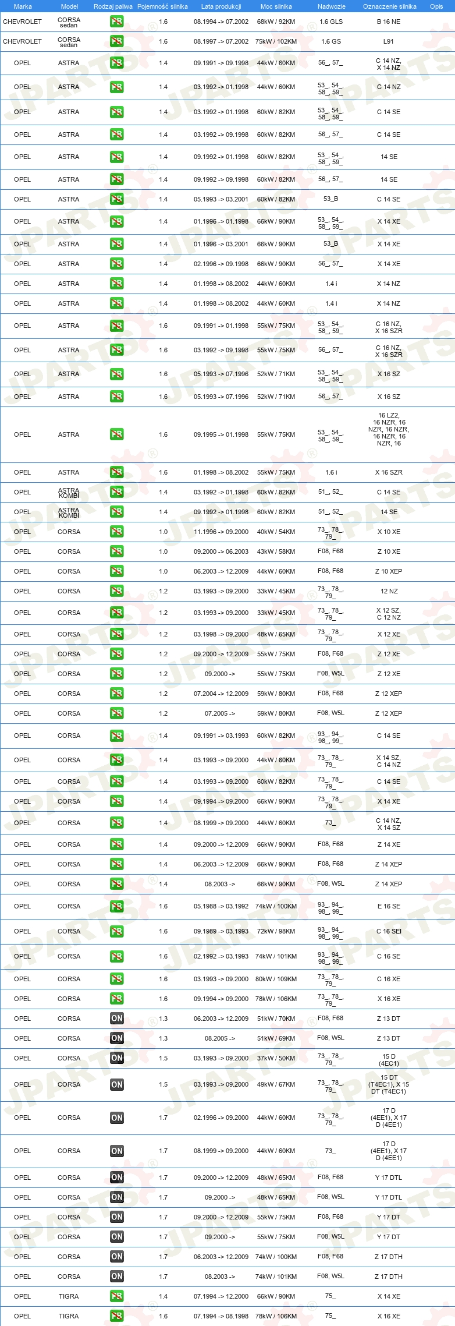The image size is (455, 1326).
Task: Select the body cell '1.6 GS'
Action: coord(331,41)
